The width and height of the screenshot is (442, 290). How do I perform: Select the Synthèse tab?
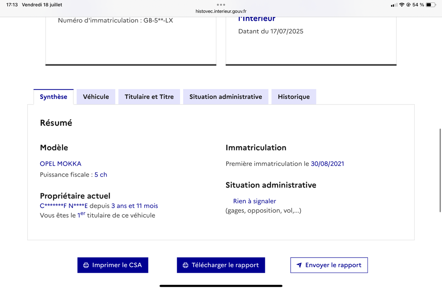[53, 97]
